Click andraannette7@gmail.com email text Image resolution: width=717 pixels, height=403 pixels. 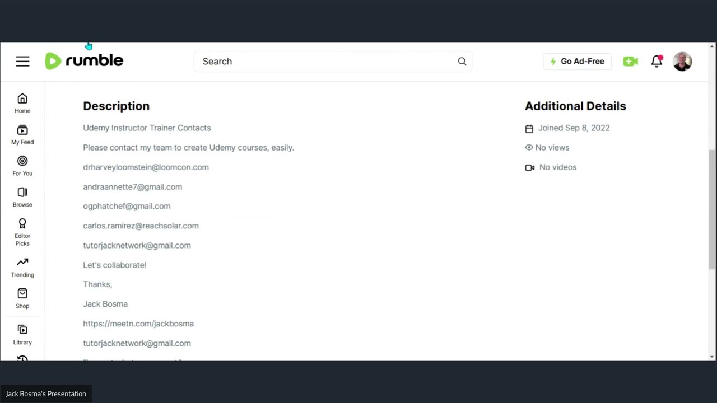pyautogui.click(x=132, y=187)
